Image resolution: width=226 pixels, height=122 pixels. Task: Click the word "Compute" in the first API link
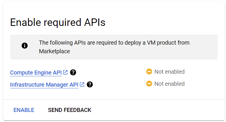pos(21,73)
